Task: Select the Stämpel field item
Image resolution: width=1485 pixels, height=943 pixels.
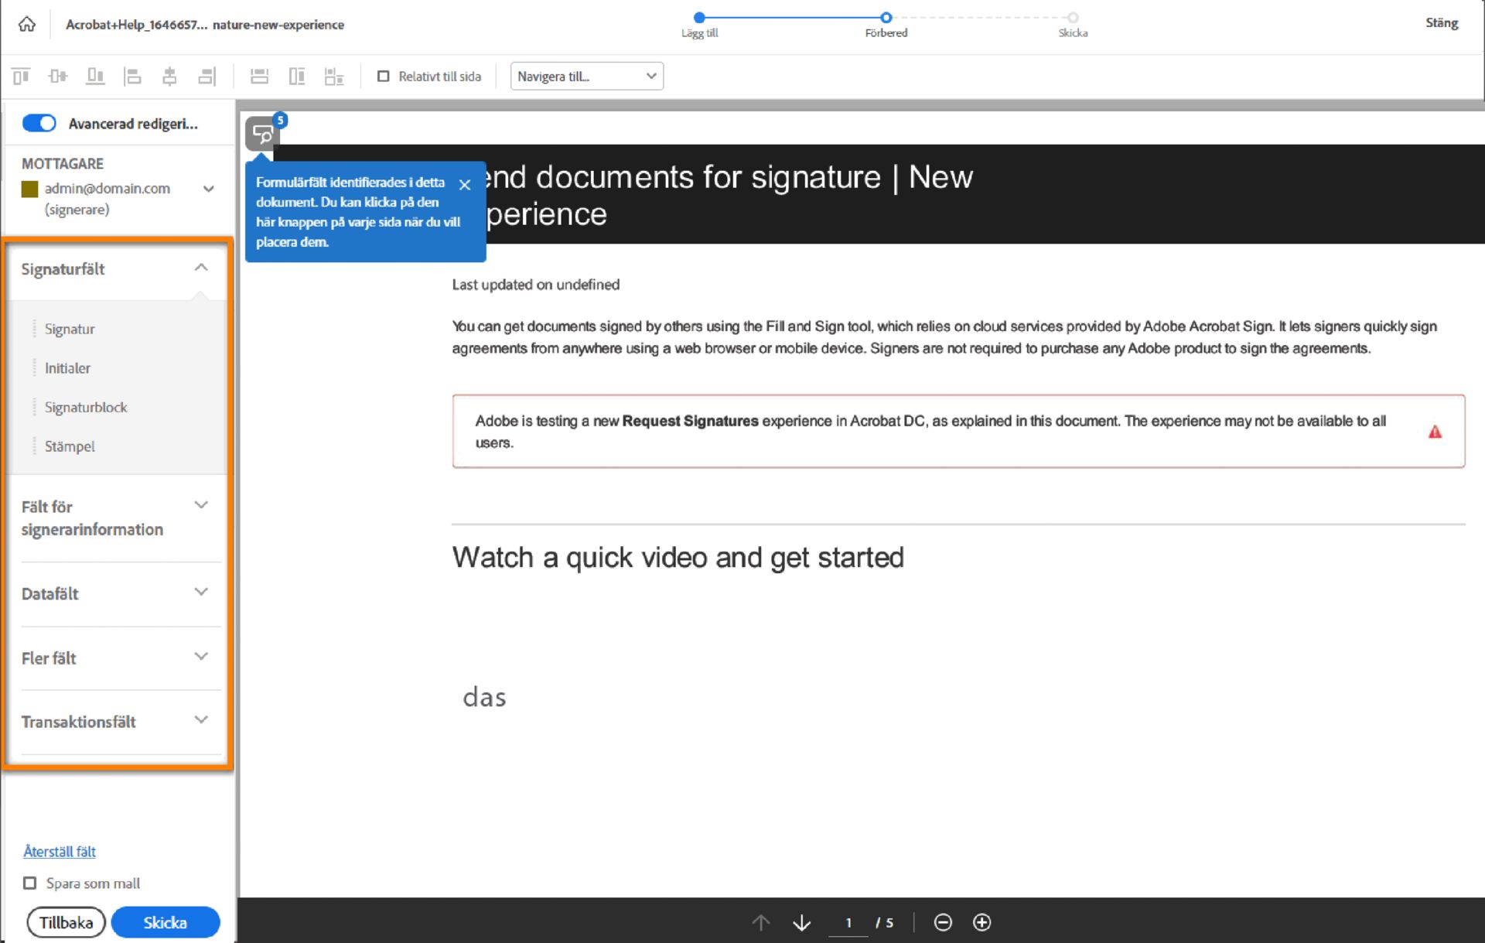Action: pos(70,446)
